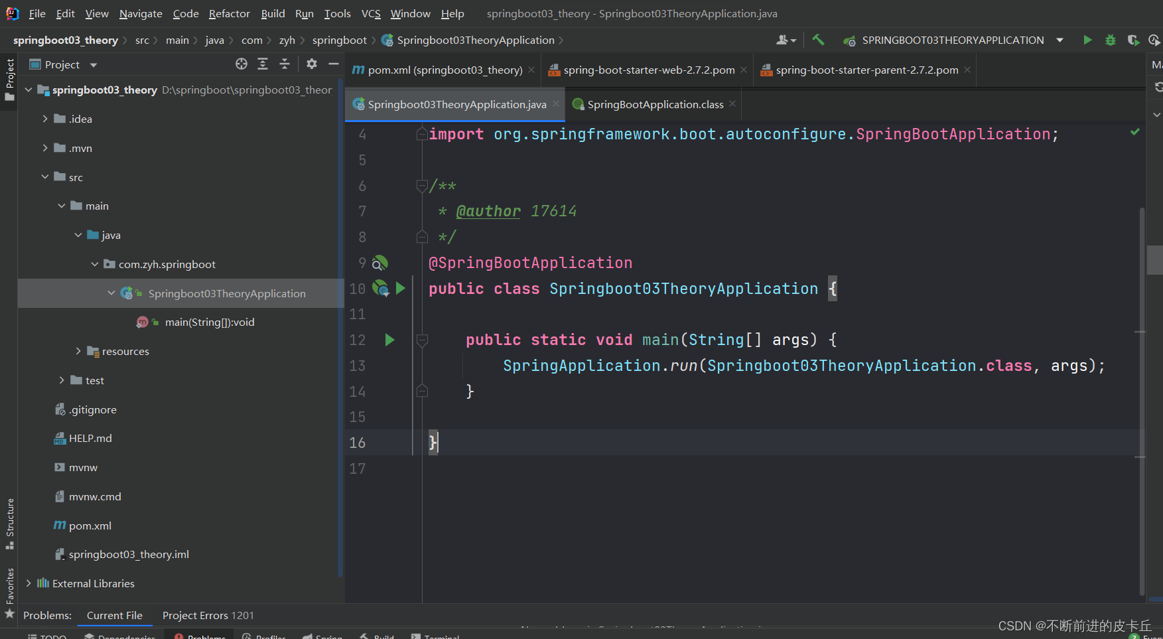Screen dimensions: 1163x639
Task: Open the Refactor menu
Action: (229, 13)
